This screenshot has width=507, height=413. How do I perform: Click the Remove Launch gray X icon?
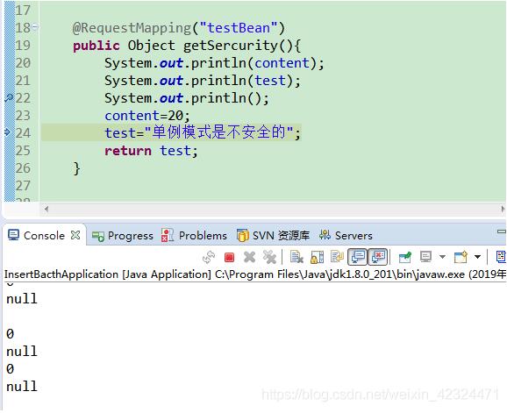pyautogui.click(x=249, y=257)
